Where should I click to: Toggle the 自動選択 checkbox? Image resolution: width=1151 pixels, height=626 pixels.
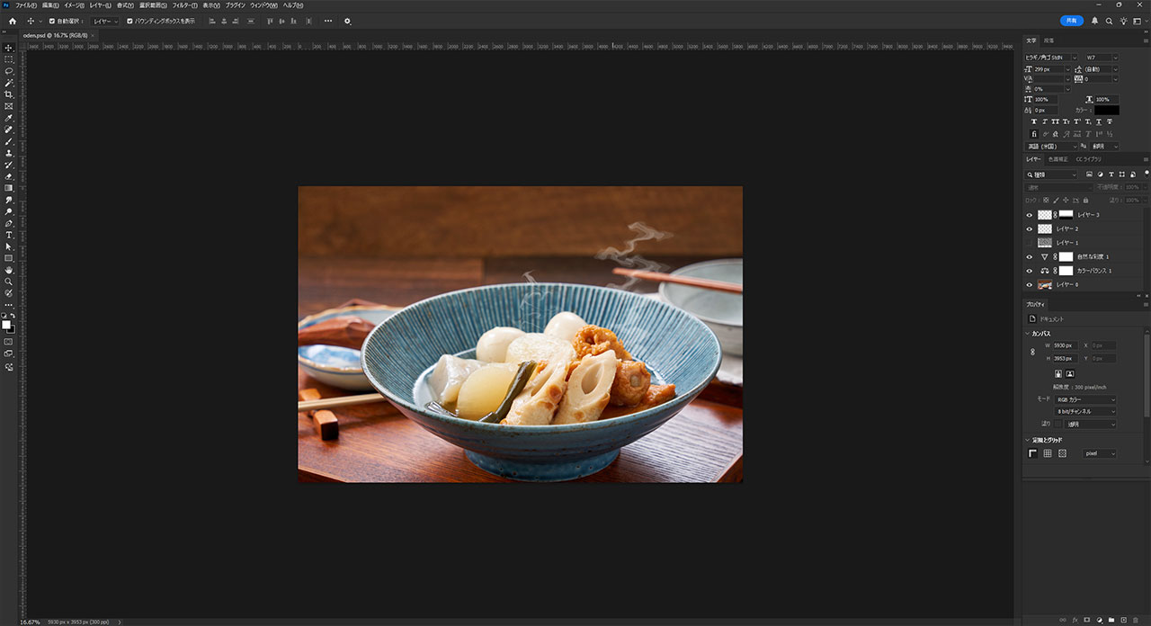point(52,21)
